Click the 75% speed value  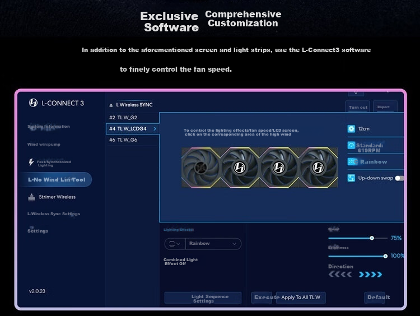[396, 238]
